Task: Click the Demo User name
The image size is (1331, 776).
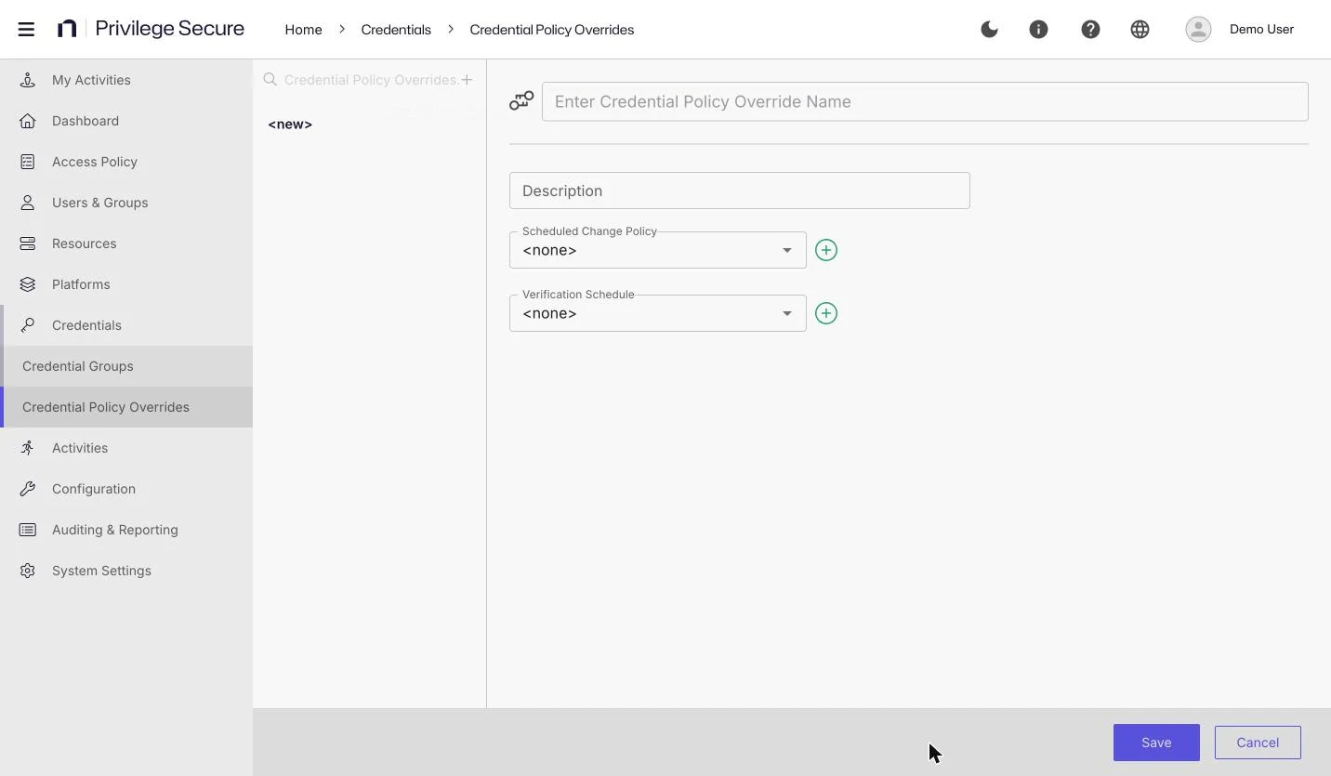Action: tap(1261, 29)
